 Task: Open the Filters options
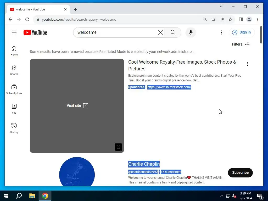pyautogui.click(x=241, y=44)
